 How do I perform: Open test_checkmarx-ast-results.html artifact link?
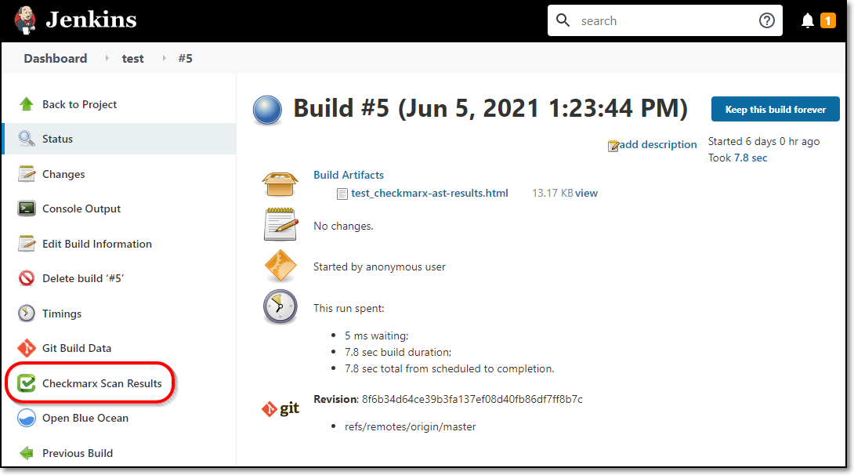429,193
